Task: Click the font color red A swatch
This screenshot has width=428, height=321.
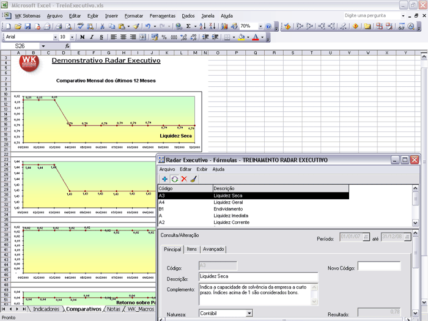Action: click(x=256, y=37)
